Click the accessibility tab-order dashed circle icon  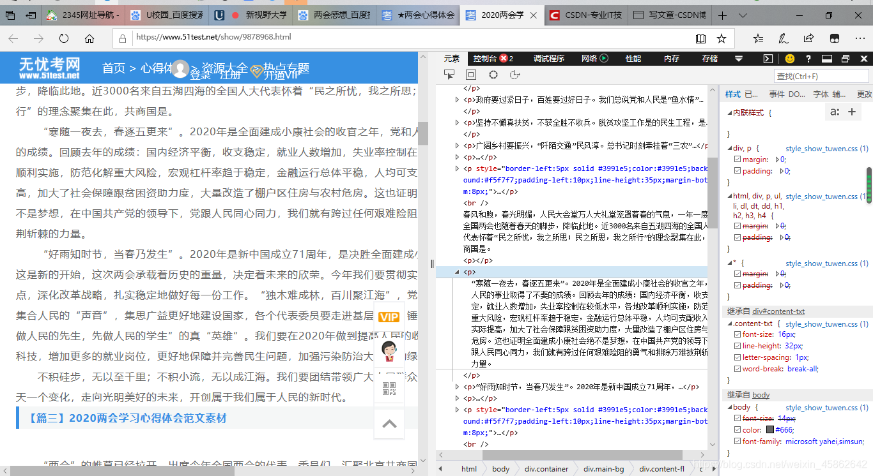click(x=515, y=75)
